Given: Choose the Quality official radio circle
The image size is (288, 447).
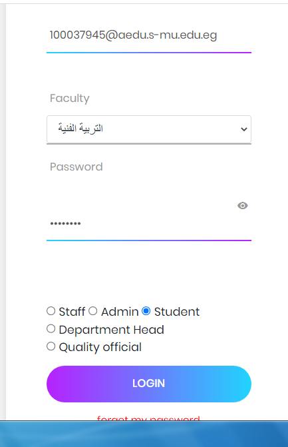Looking at the screenshot, I should tap(51, 346).
